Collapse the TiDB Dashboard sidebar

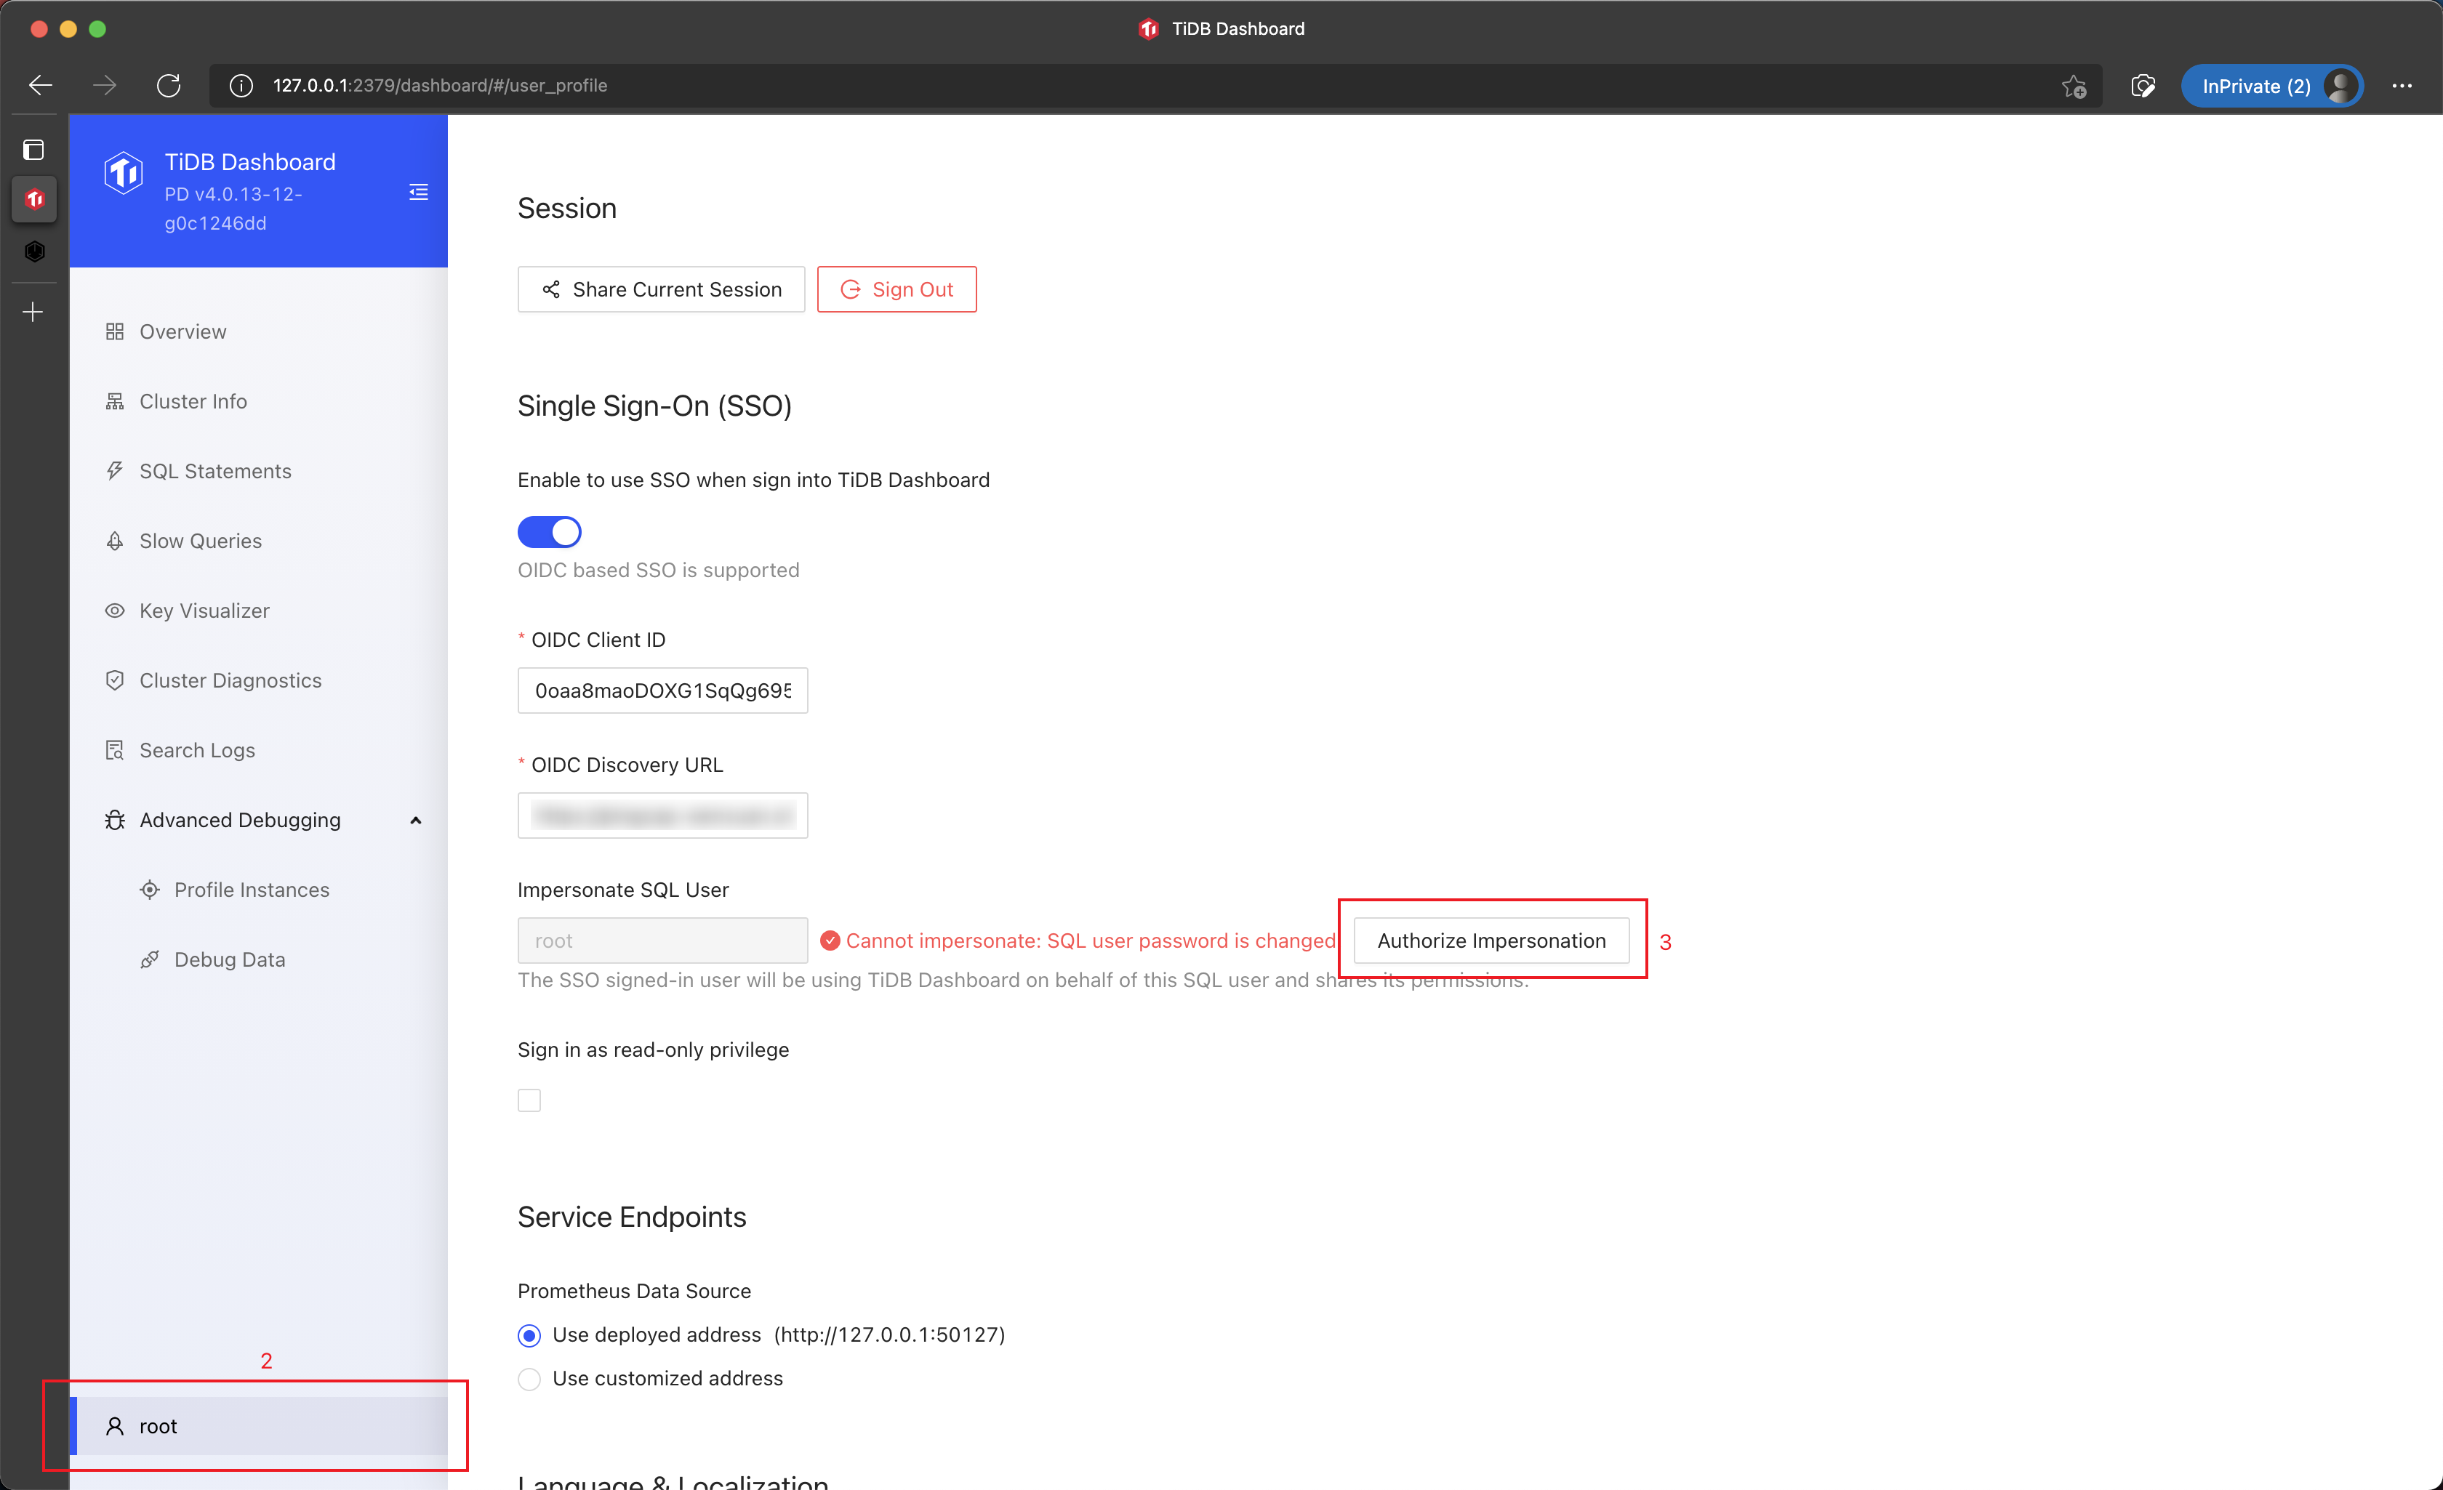tap(417, 191)
